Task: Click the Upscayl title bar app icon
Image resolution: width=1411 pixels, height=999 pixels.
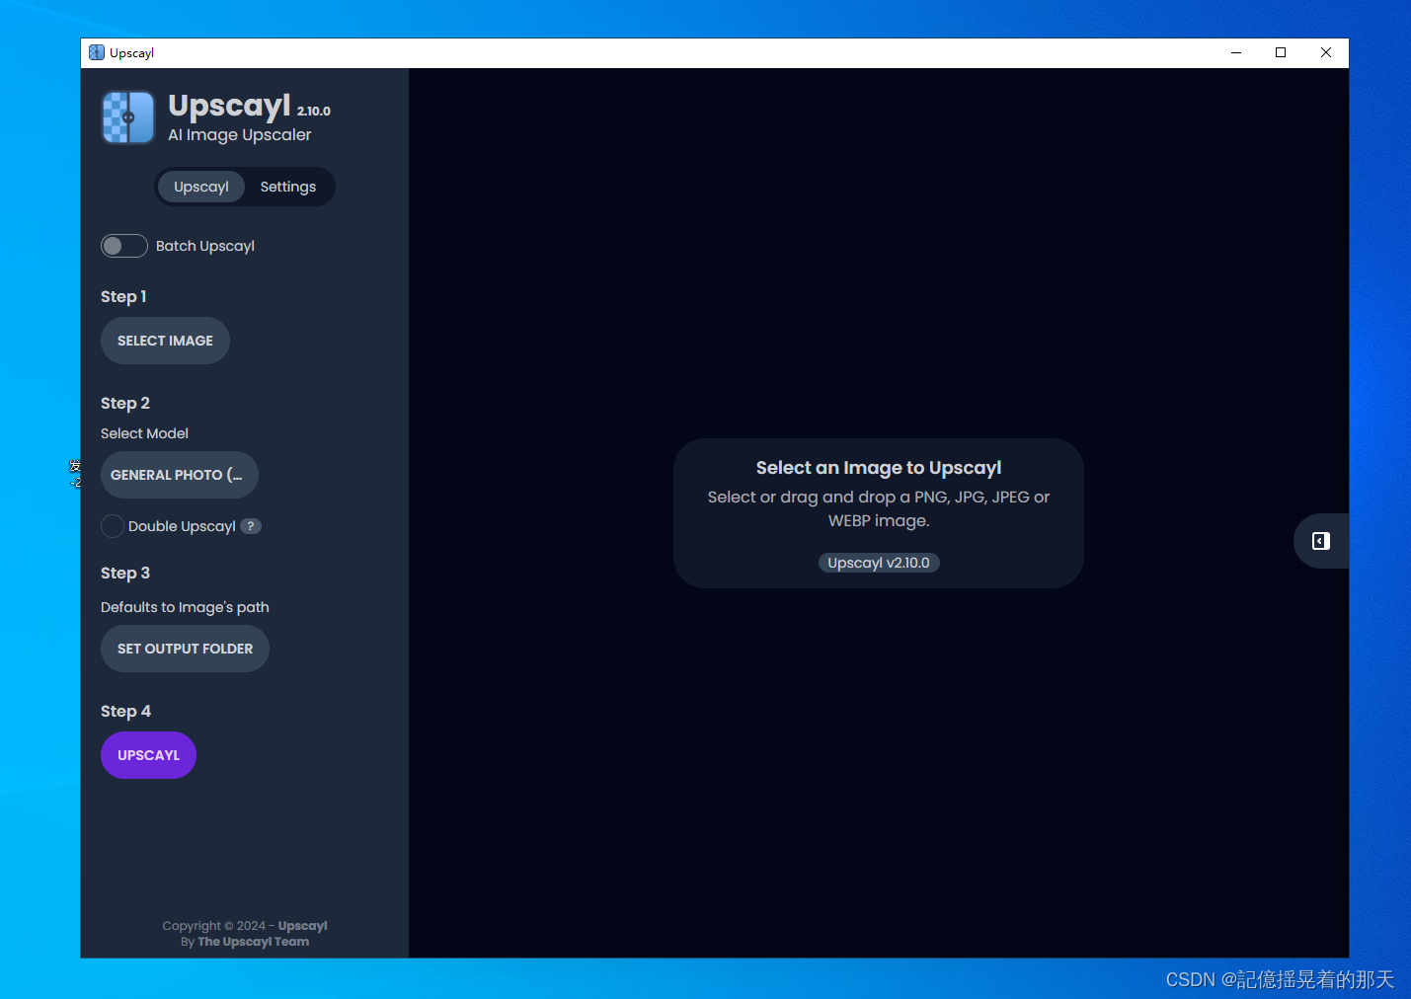Action: [x=97, y=52]
